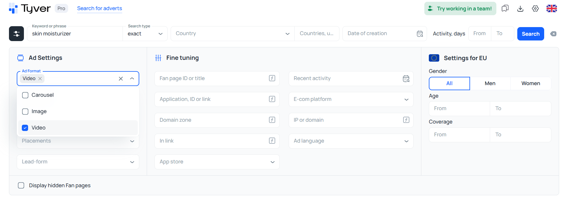This screenshot has height=203, width=563.
Task: Open the Recent activity calendar icon
Action: 406,79
